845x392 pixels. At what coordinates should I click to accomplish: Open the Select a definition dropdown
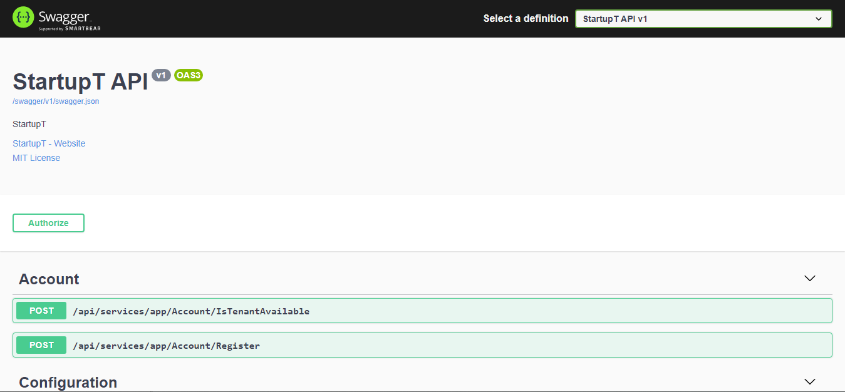(703, 19)
